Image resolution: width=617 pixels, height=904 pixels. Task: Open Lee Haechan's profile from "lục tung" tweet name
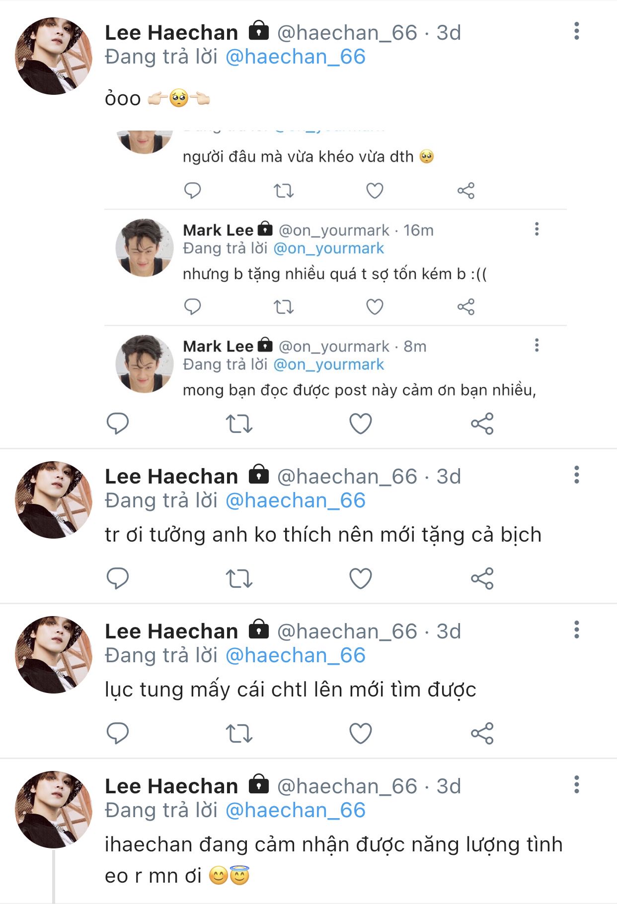(171, 631)
